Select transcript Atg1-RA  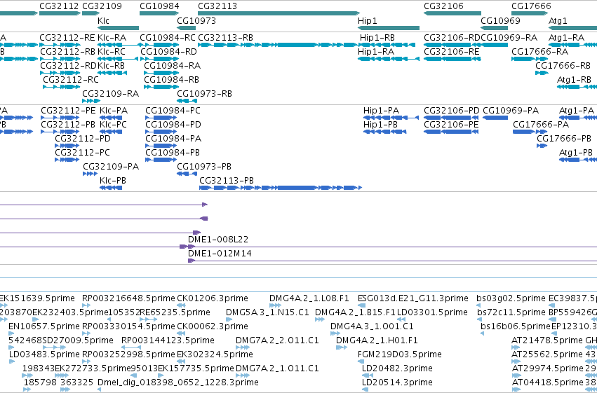click(566, 38)
